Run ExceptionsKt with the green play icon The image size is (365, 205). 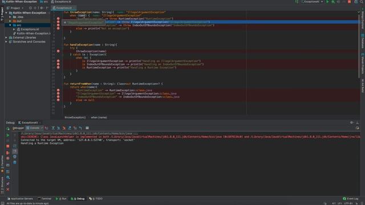pos(327,2)
